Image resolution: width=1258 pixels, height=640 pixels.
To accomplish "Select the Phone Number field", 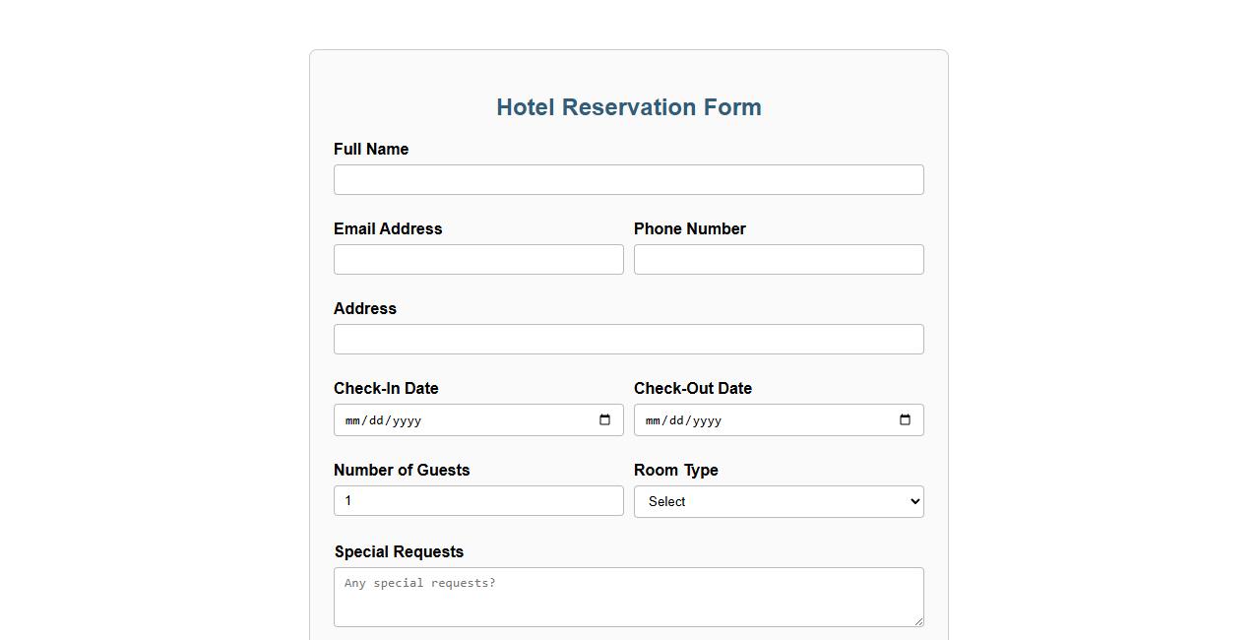I will click(779, 259).
